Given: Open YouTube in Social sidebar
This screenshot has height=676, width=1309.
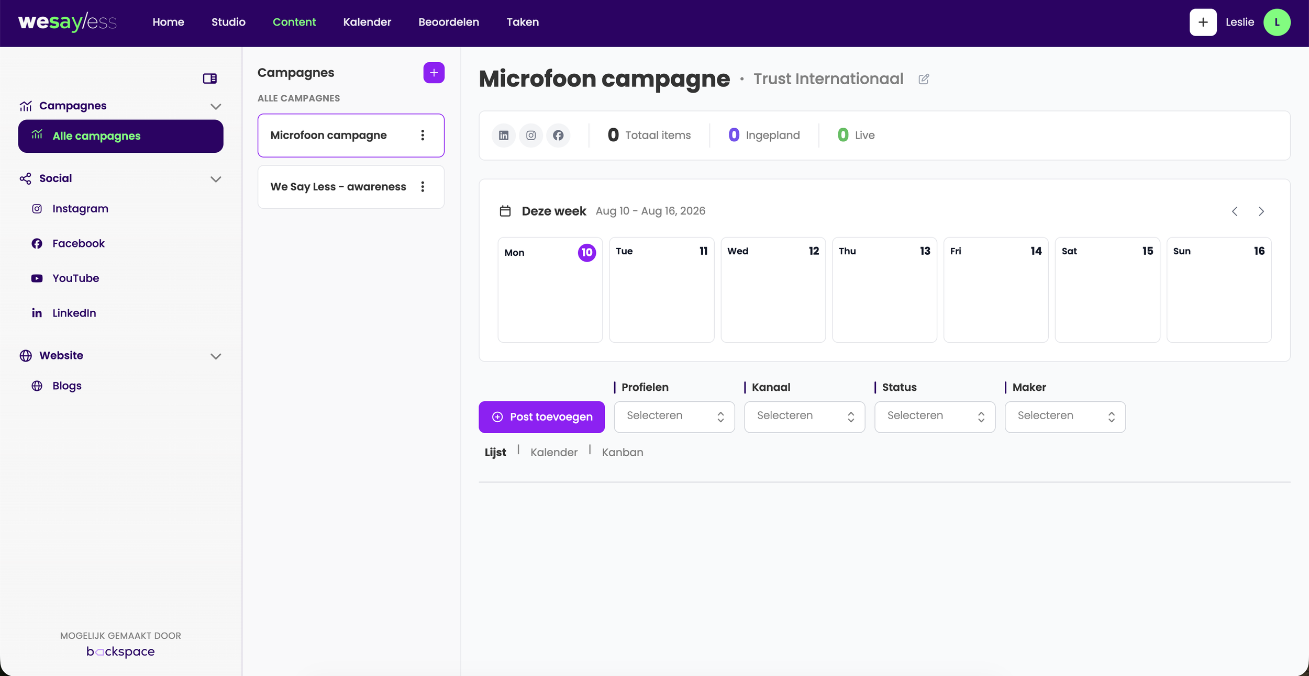Looking at the screenshot, I should coord(75,278).
